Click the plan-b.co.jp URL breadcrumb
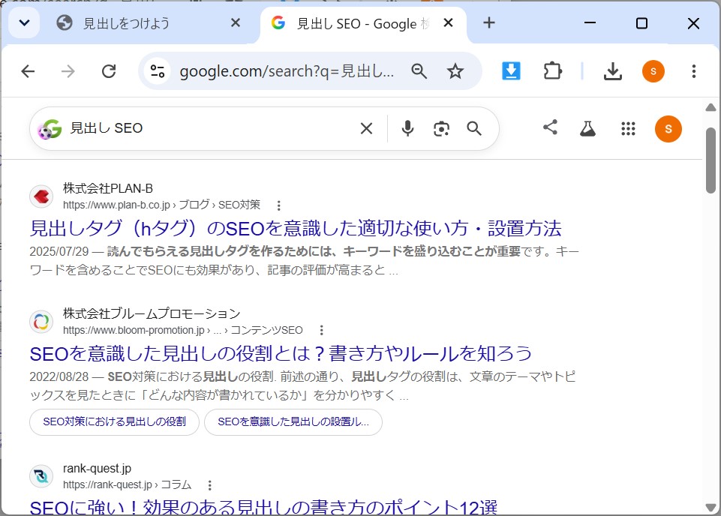721x516 pixels. click(x=161, y=205)
